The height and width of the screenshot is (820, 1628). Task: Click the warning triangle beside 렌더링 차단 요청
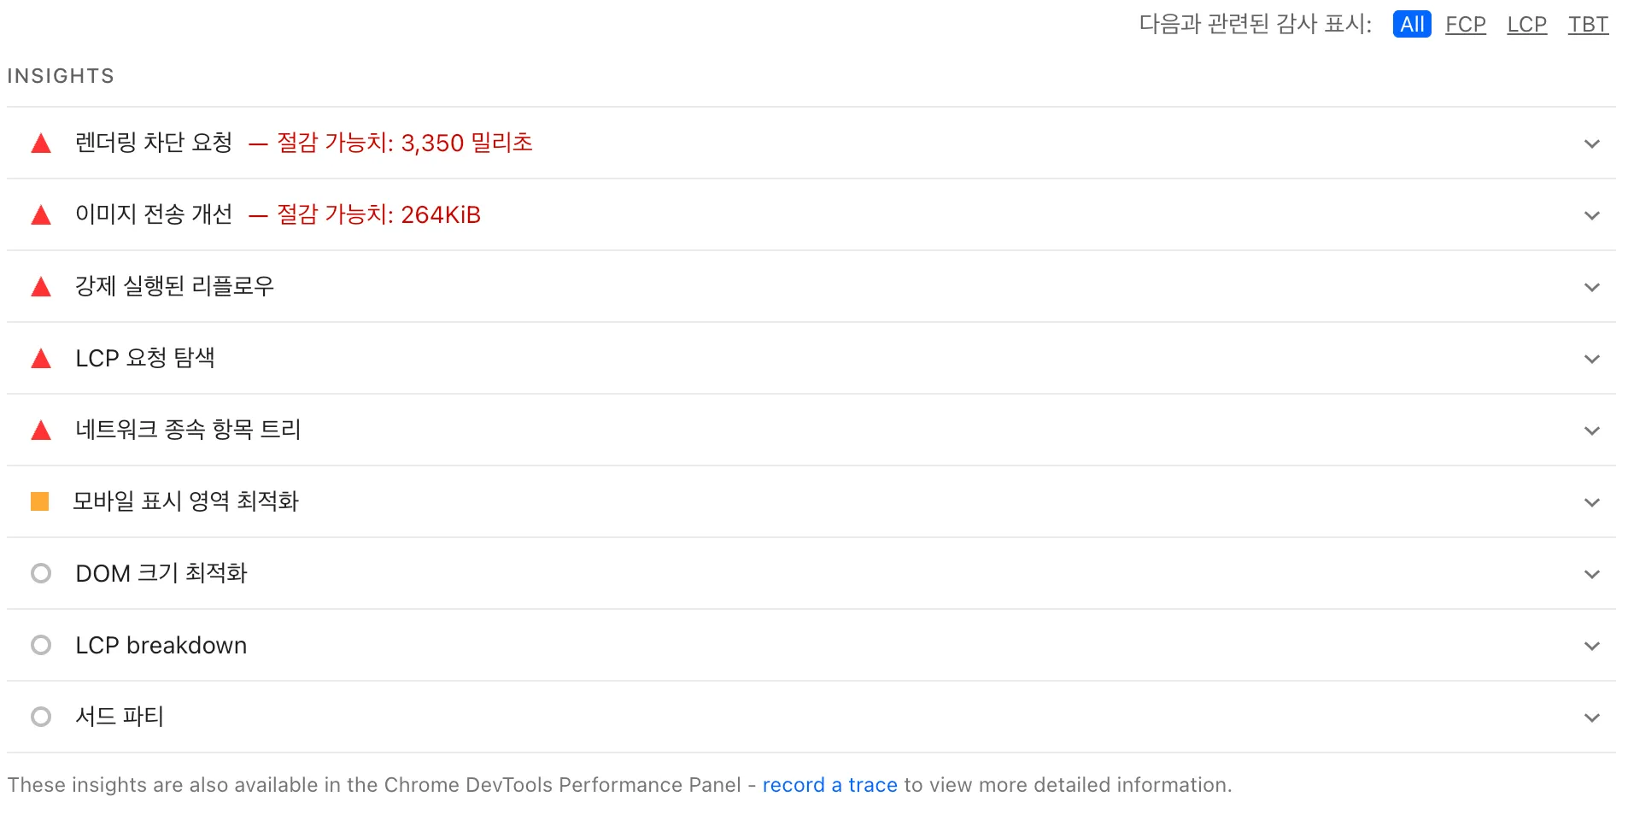(41, 143)
